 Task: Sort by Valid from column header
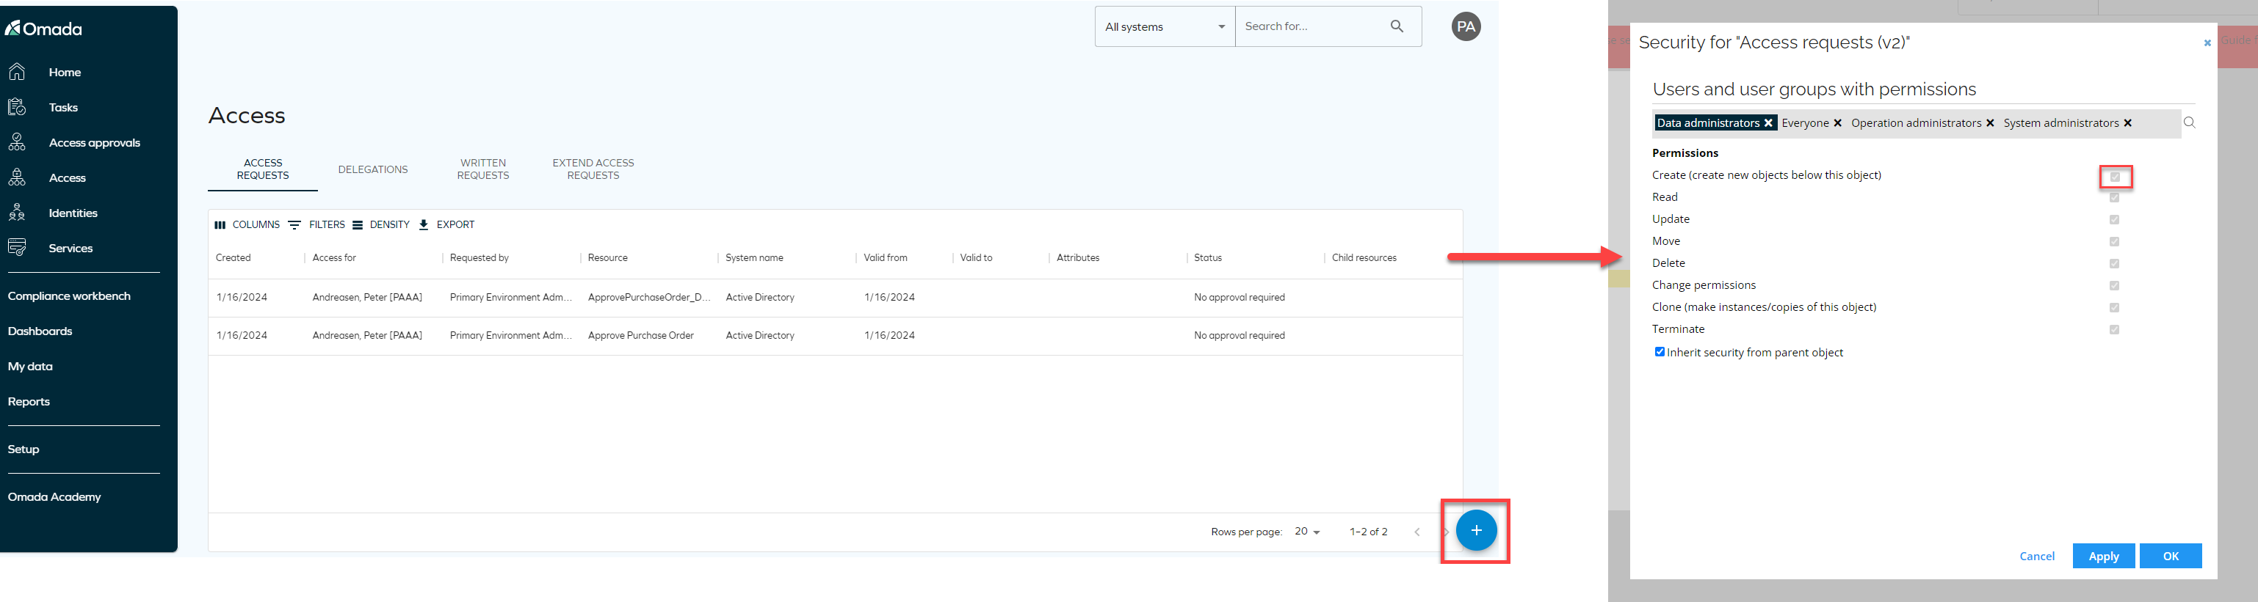[886, 258]
